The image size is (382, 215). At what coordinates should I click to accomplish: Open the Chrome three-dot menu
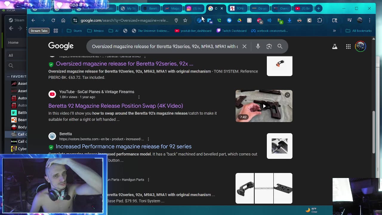coord(370,20)
